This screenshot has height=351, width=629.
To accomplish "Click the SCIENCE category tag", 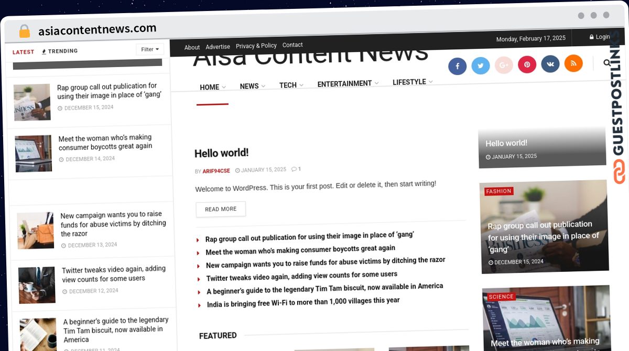I will [x=502, y=297].
